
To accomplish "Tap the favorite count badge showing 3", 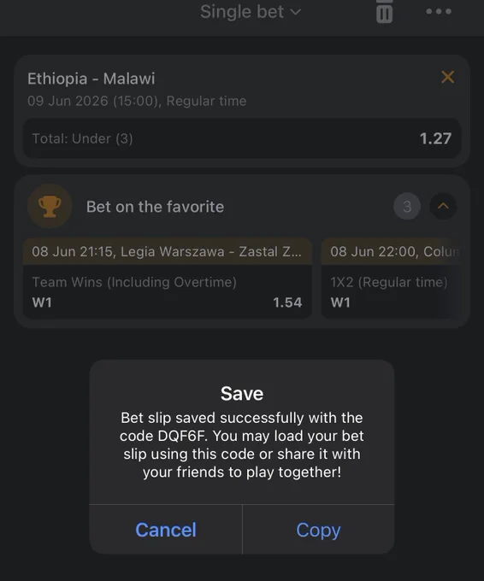I will tap(407, 206).
